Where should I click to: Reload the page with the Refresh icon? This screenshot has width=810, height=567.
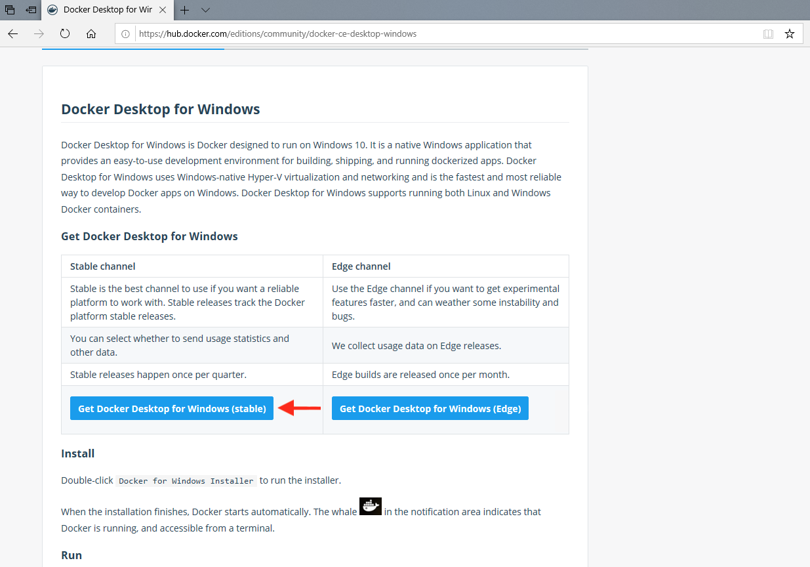click(65, 33)
